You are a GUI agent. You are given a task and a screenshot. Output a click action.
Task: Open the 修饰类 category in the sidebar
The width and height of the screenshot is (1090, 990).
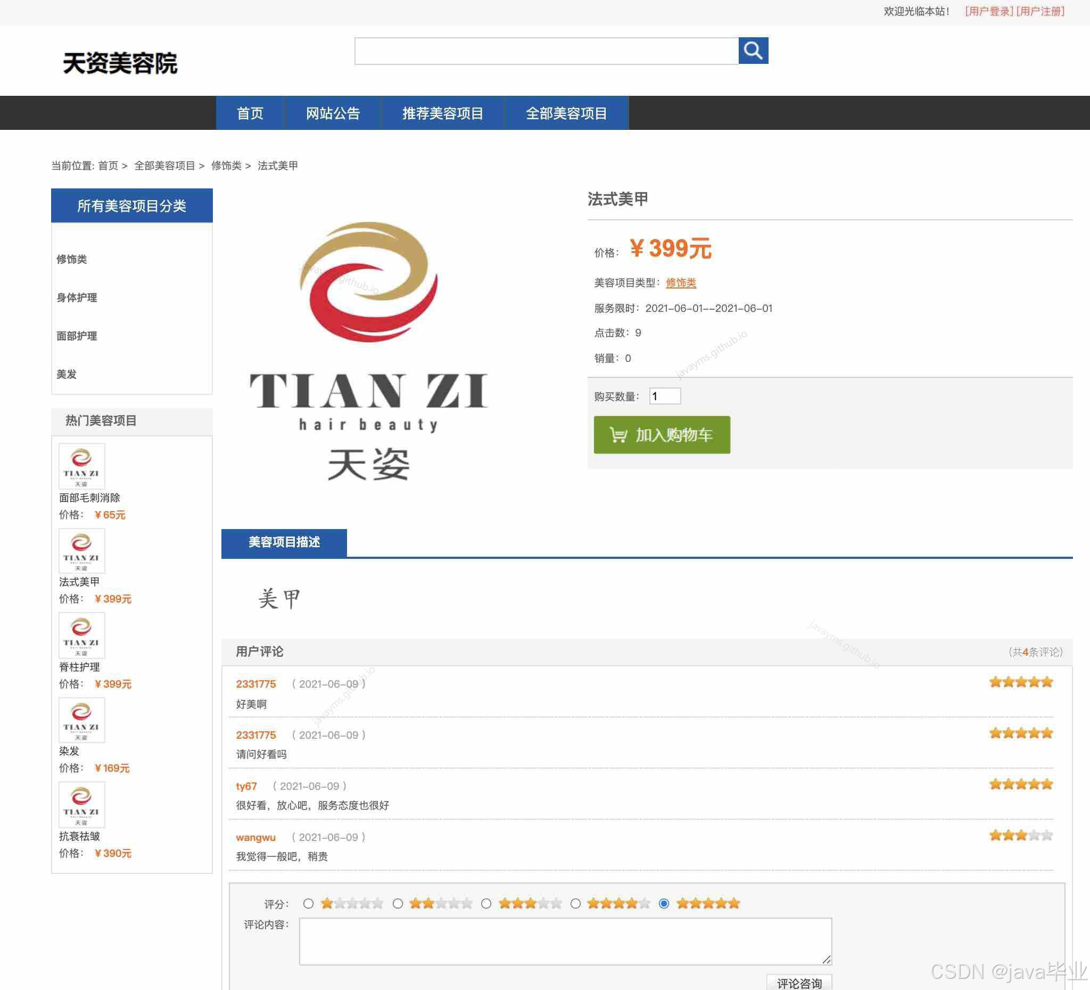coord(72,259)
